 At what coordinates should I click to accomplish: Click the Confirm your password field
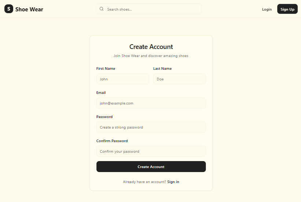[151, 151]
